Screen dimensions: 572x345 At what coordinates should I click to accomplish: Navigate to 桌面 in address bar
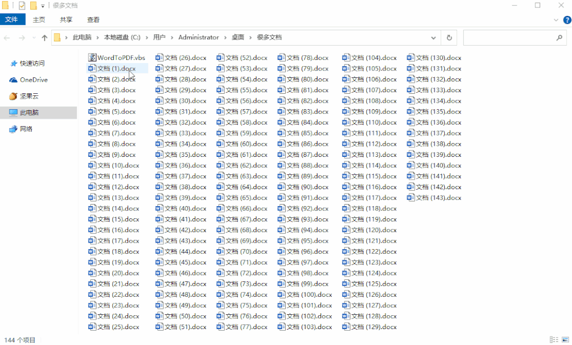click(238, 37)
